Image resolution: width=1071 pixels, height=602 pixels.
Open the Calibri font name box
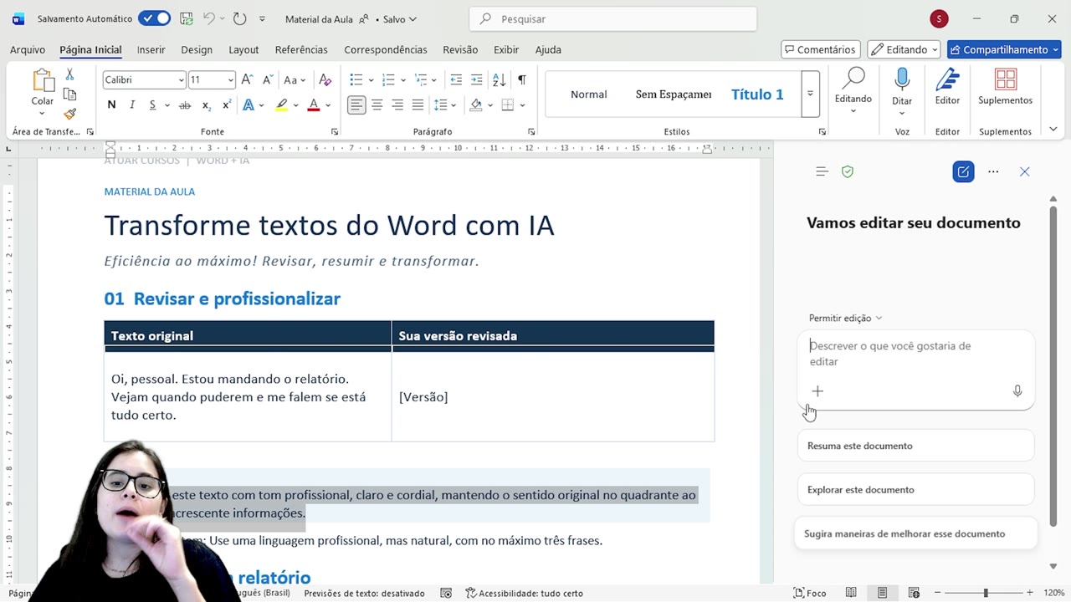(x=144, y=79)
